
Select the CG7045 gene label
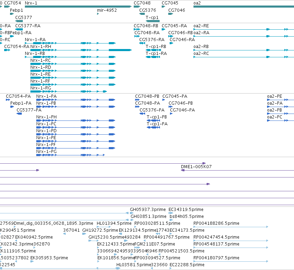(170, 3)
